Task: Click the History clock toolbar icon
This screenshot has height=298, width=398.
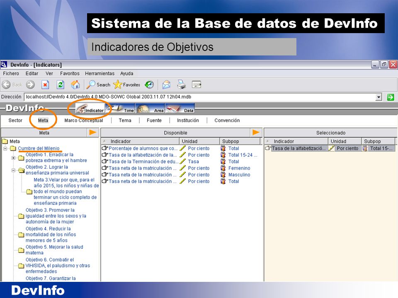Action: [149, 84]
